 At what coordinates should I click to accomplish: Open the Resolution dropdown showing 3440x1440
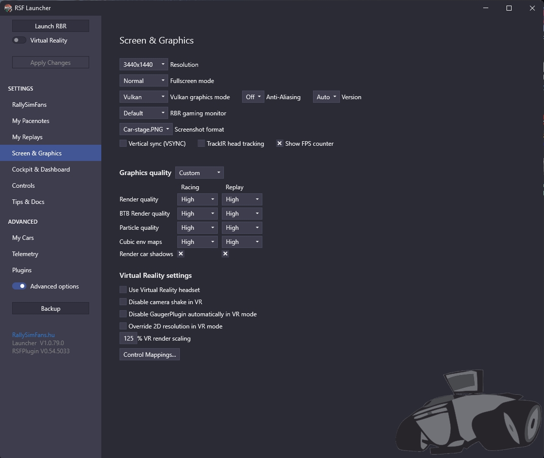[144, 65]
